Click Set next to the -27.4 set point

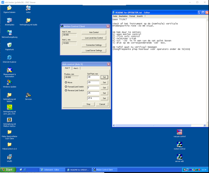pyautogui.click(x=104, y=98)
